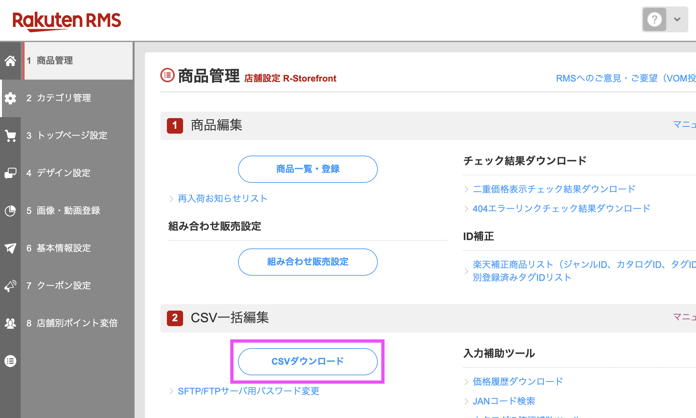Click the help question mark icon
The height and width of the screenshot is (418, 696).
click(x=654, y=19)
